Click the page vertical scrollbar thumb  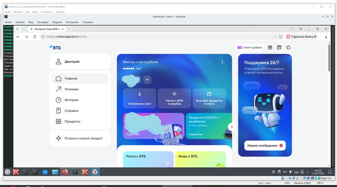[x=329, y=58]
